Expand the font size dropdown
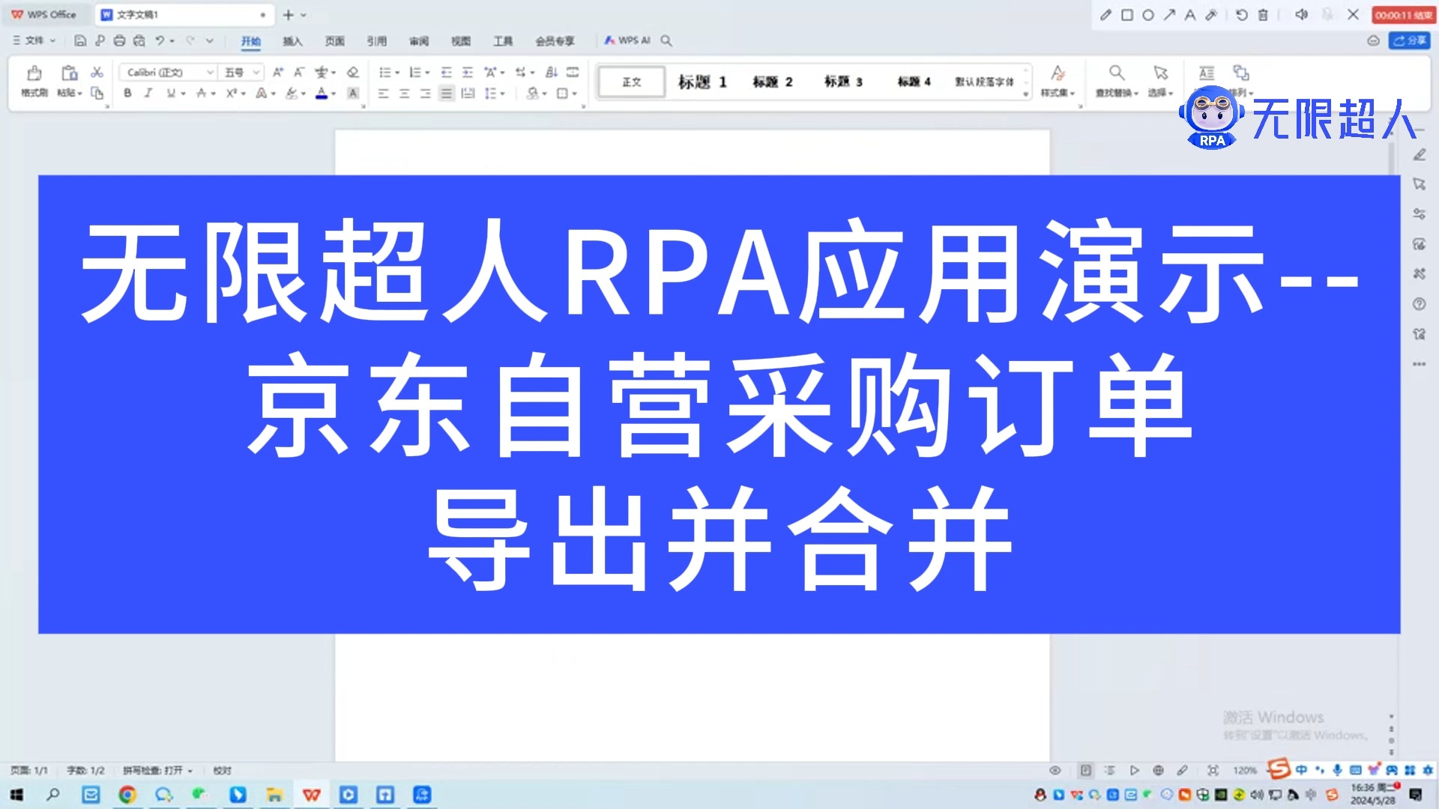 coord(256,72)
